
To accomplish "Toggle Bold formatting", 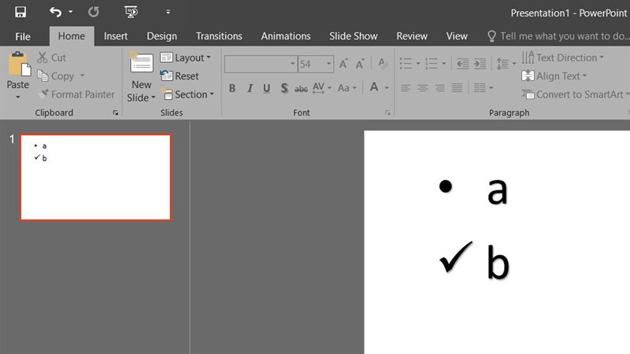I will tap(232, 88).
